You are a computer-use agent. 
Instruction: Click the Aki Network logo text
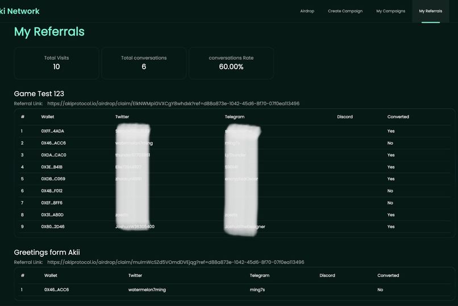click(19, 11)
